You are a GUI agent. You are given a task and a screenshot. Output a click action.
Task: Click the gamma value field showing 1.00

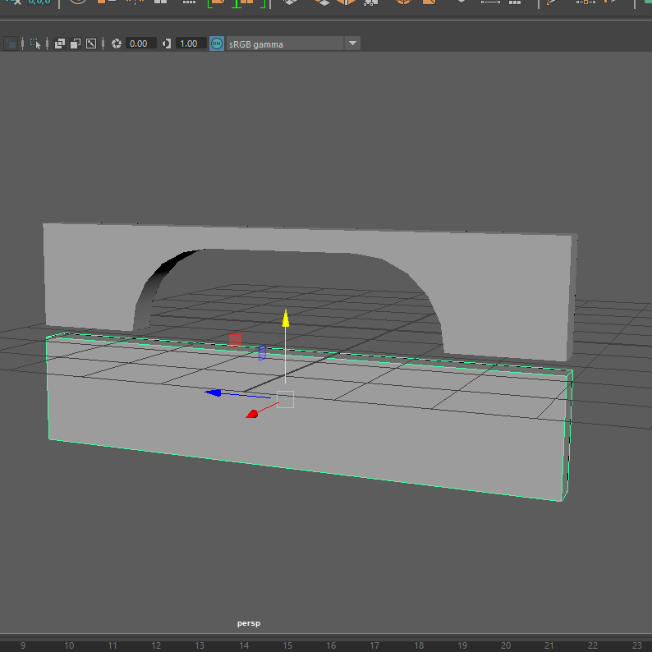189,44
